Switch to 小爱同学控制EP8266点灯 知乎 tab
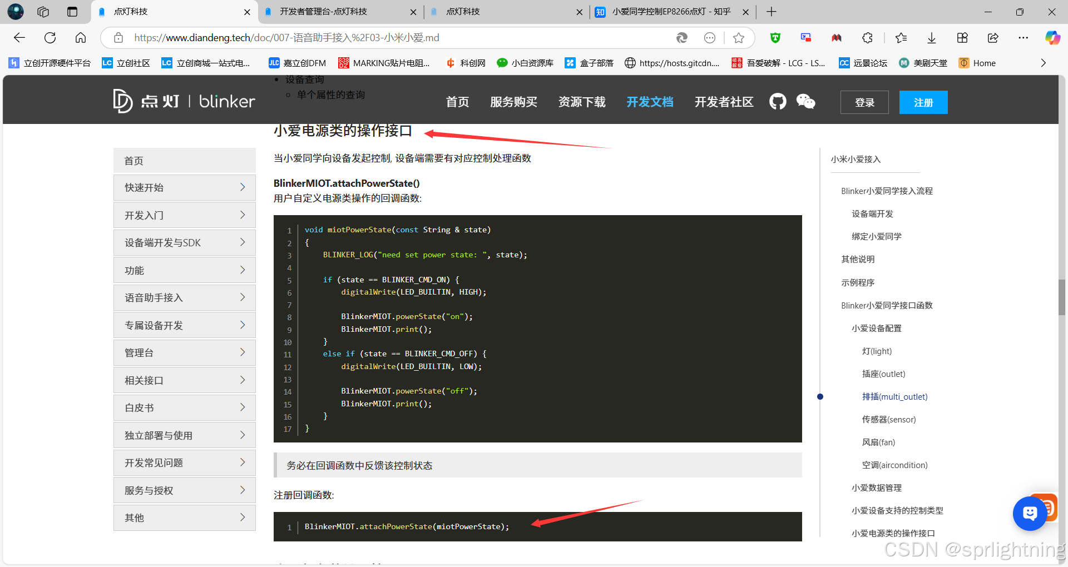 point(672,12)
